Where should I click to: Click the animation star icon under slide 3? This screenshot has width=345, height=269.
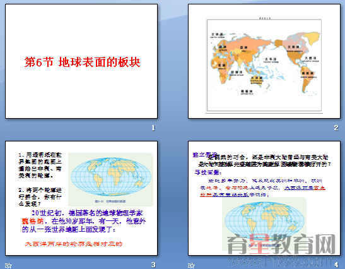coord(8,265)
